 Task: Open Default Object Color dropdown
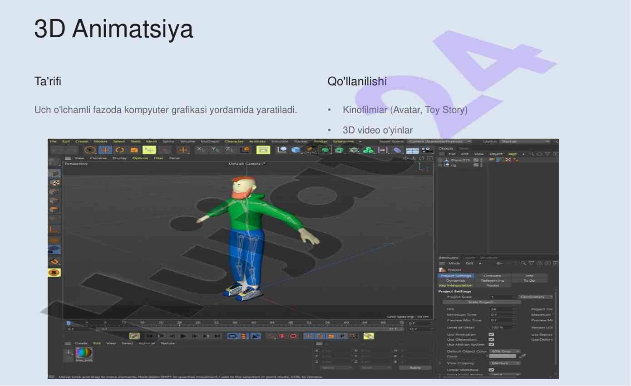[x=505, y=351]
